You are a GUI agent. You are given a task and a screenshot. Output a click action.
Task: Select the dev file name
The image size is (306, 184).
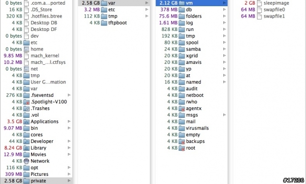(x=34, y=36)
